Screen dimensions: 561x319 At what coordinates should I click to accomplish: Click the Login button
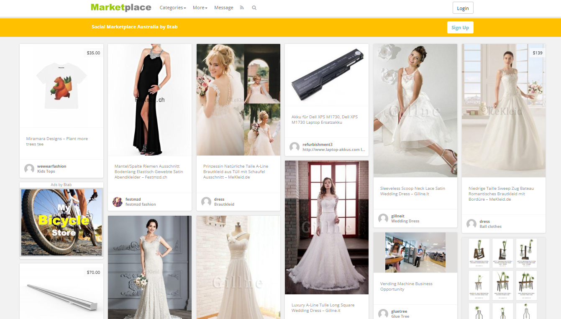point(463,8)
